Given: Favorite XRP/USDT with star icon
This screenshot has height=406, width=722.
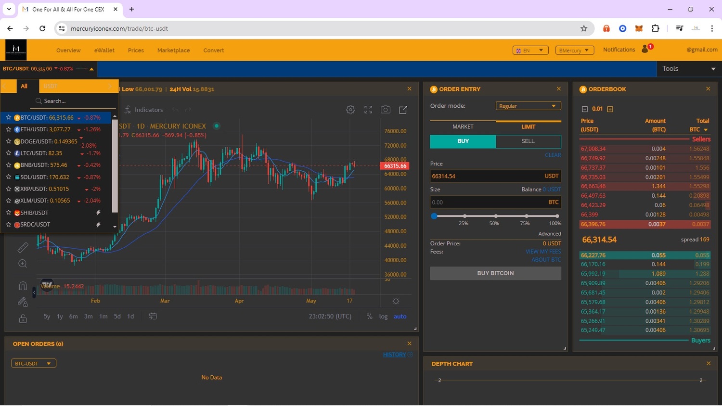Looking at the screenshot, I should pos(8,189).
